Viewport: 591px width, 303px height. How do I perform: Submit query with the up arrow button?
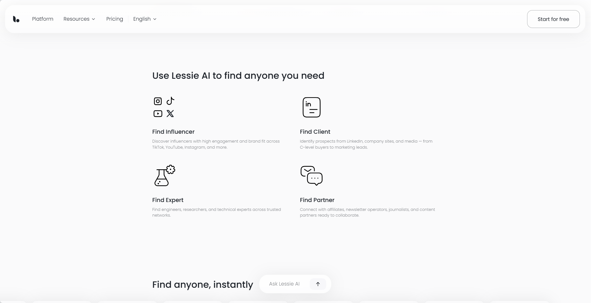pyautogui.click(x=318, y=284)
